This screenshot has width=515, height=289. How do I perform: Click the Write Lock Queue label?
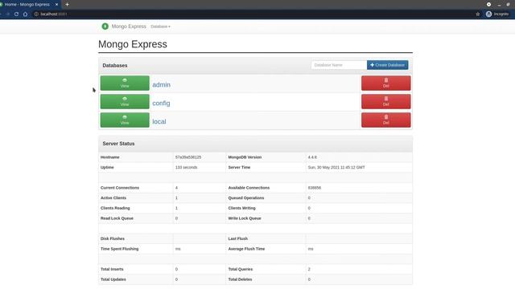(x=245, y=218)
